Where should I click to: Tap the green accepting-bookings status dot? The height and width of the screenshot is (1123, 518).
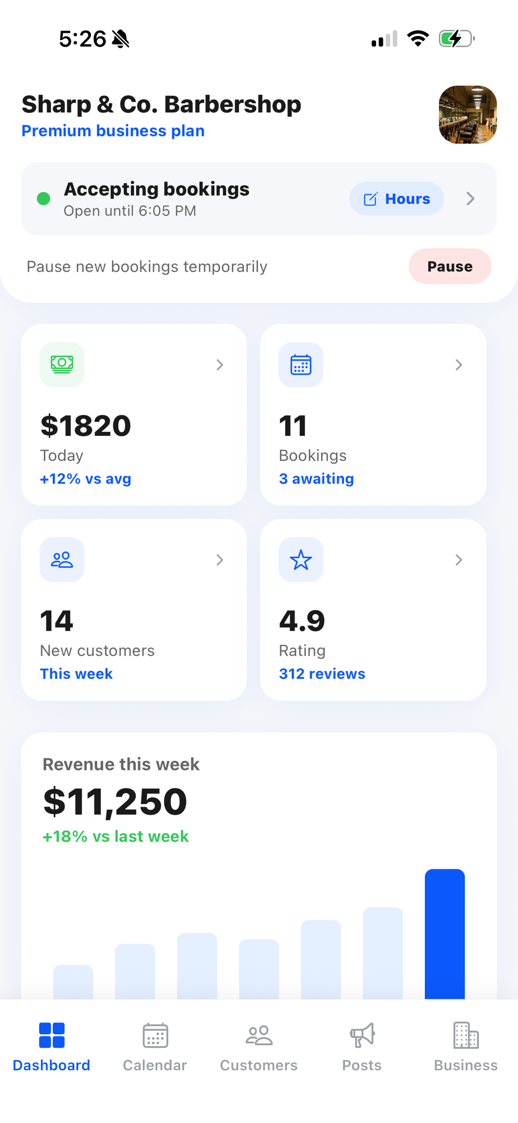(43, 199)
